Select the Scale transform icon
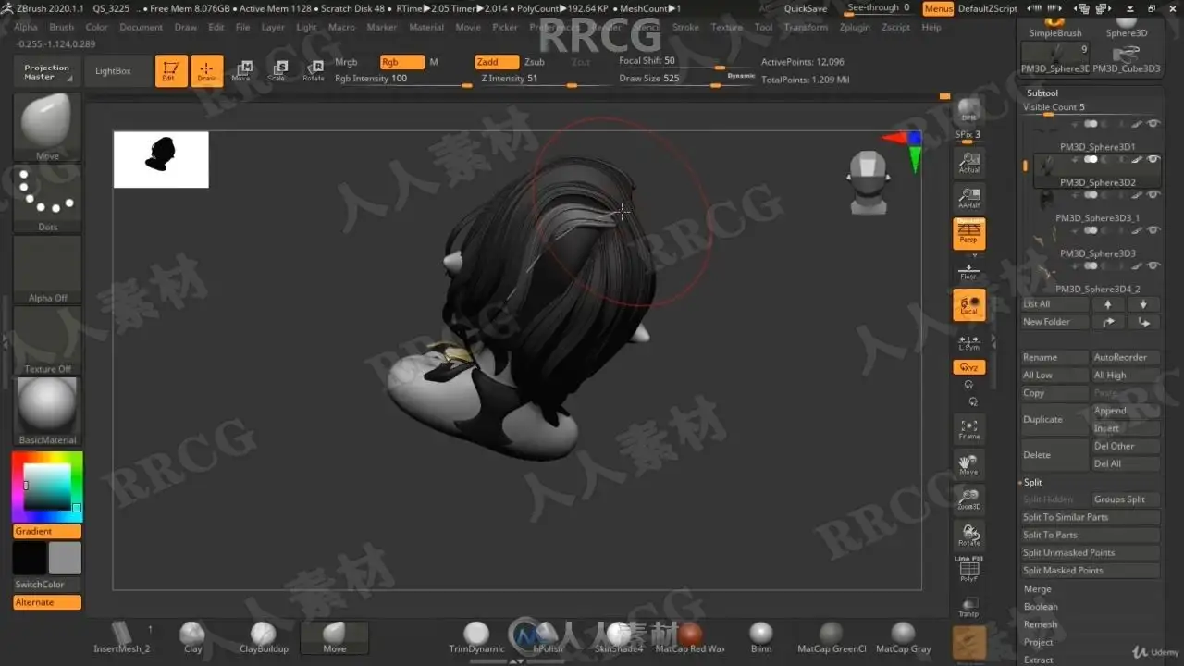1184x666 pixels. pyautogui.click(x=277, y=70)
